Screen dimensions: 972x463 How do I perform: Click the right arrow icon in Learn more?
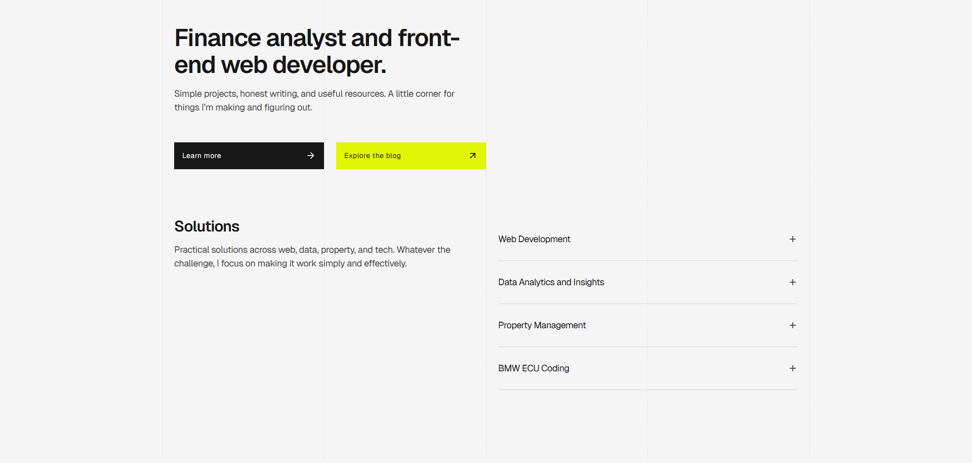tap(311, 156)
